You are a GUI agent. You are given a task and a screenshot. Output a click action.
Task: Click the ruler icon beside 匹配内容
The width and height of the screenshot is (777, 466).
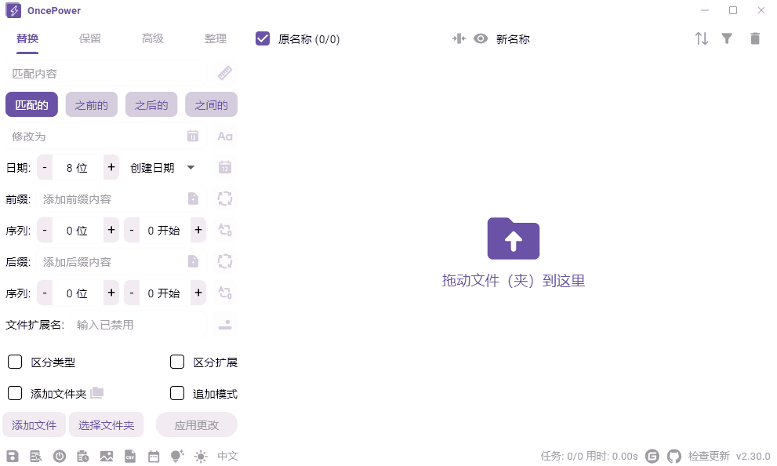[225, 74]
